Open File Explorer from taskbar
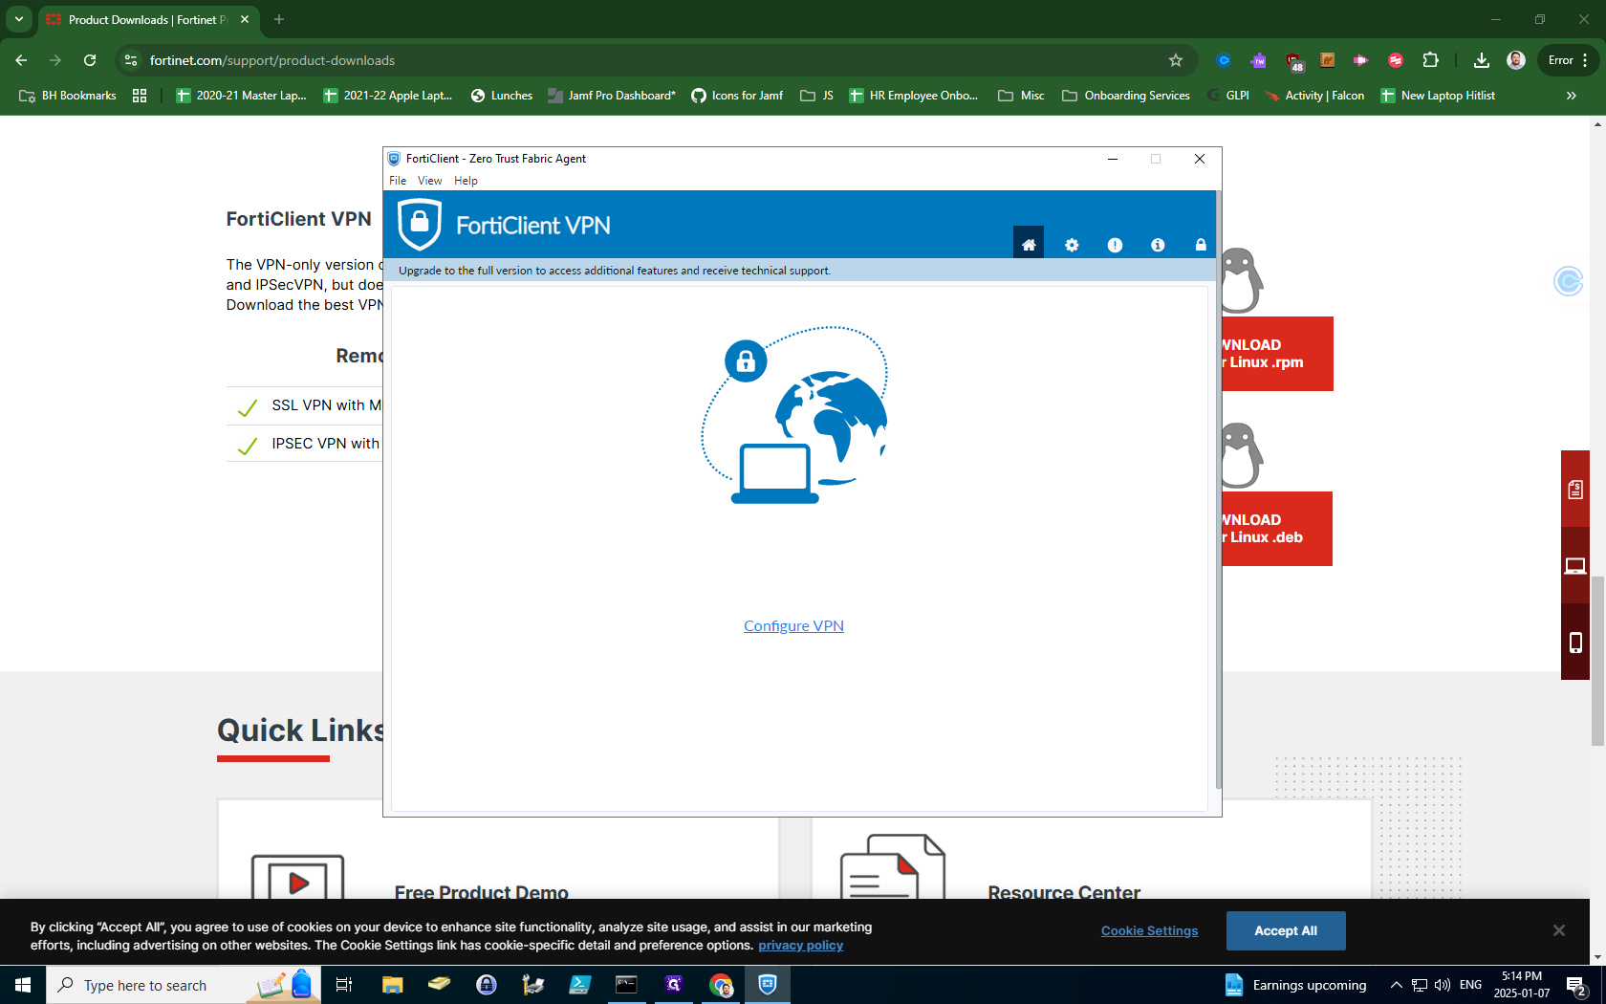This screenshot has height=1004, width=1606. click(x=392, y=985)
